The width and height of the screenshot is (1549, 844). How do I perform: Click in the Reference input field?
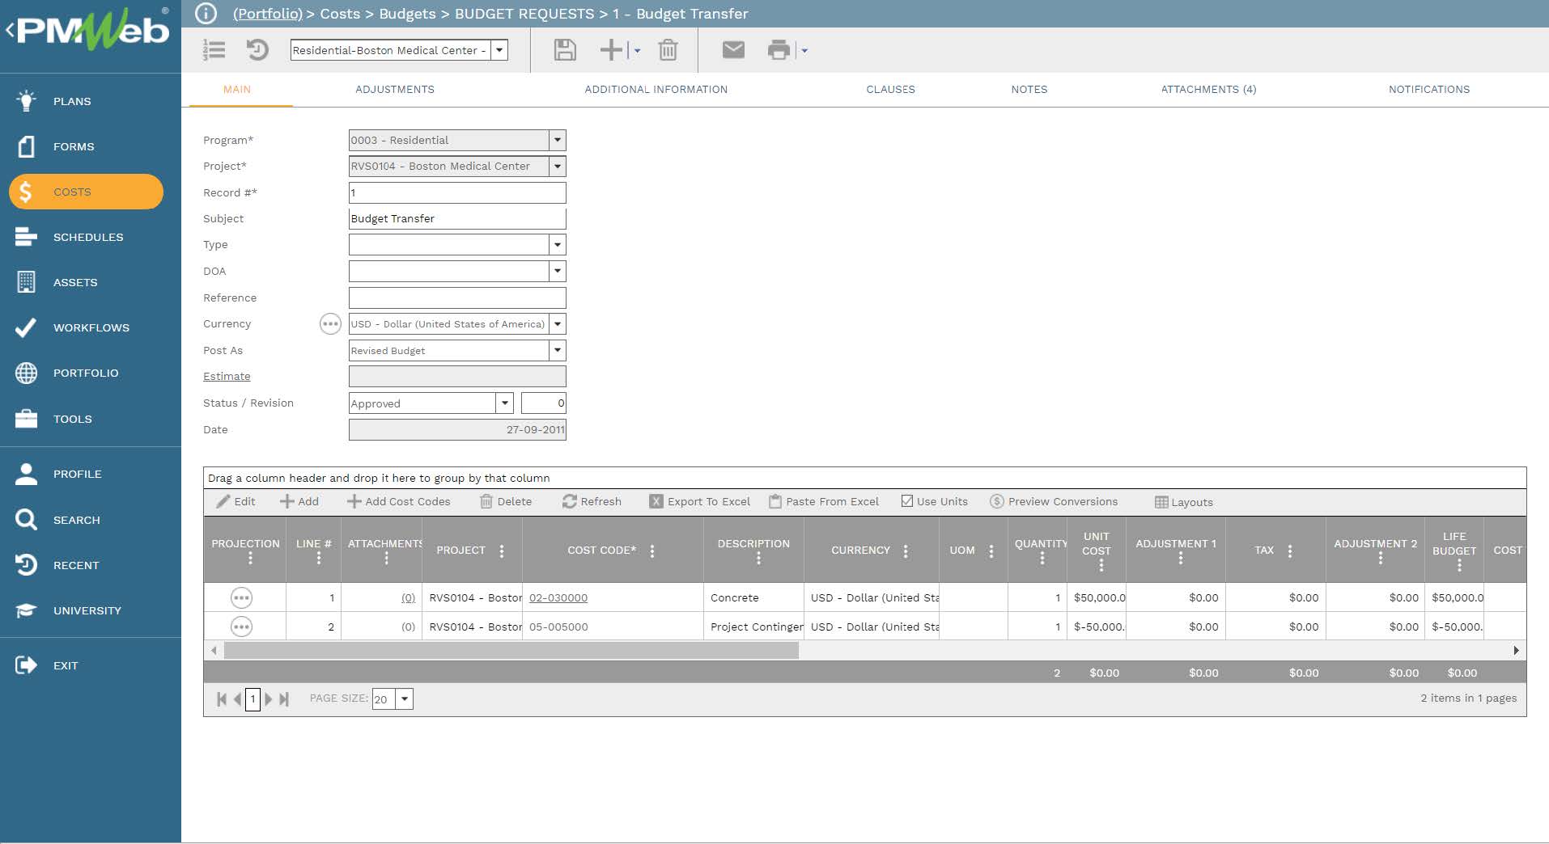click(x=456, y=298)
